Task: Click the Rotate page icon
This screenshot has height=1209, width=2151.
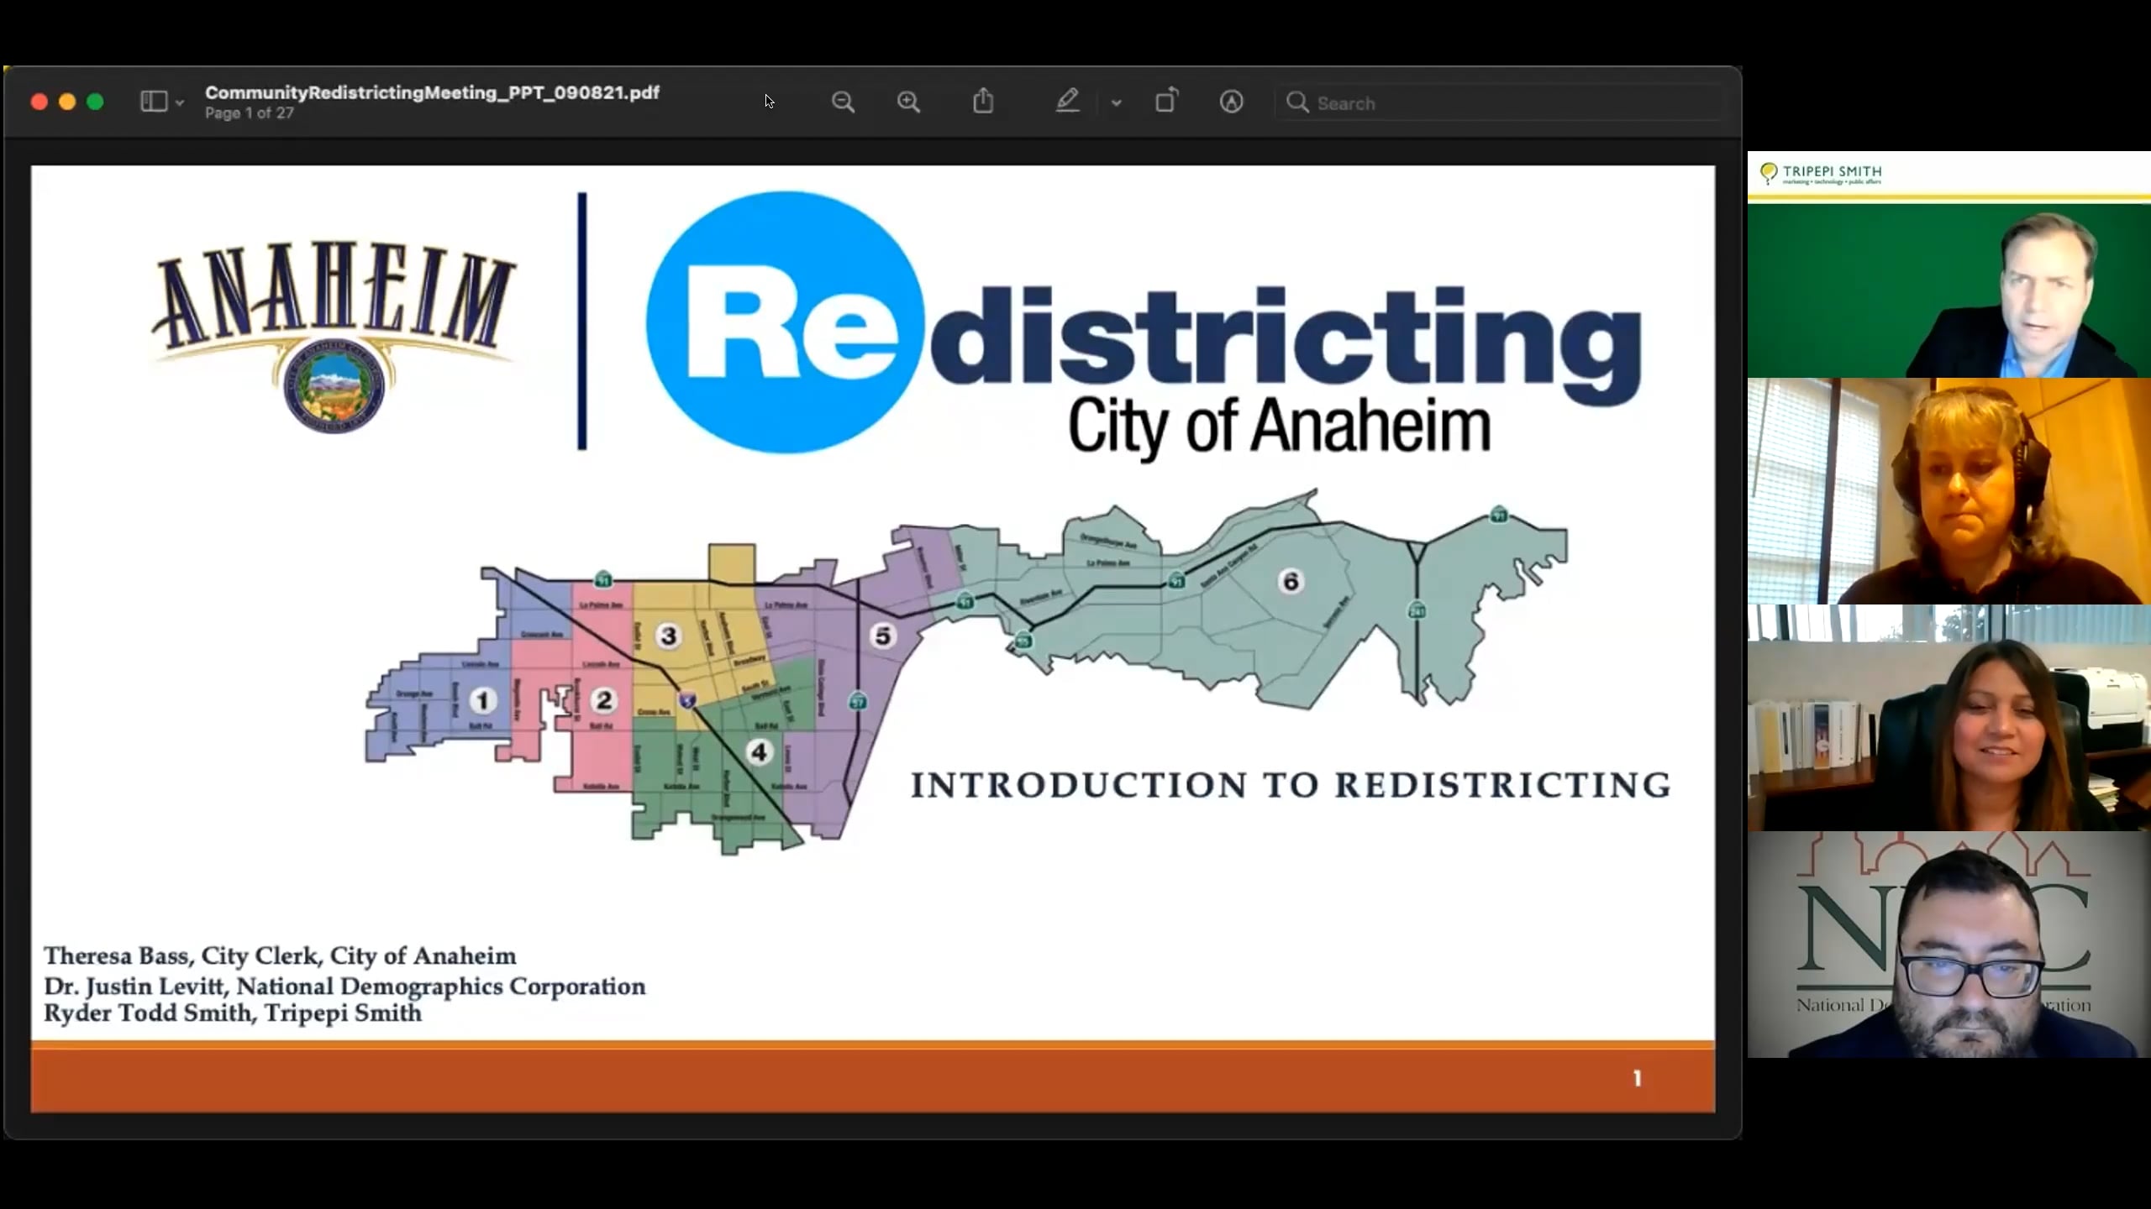Action: pyautogui.click(x=1166, y=102)
